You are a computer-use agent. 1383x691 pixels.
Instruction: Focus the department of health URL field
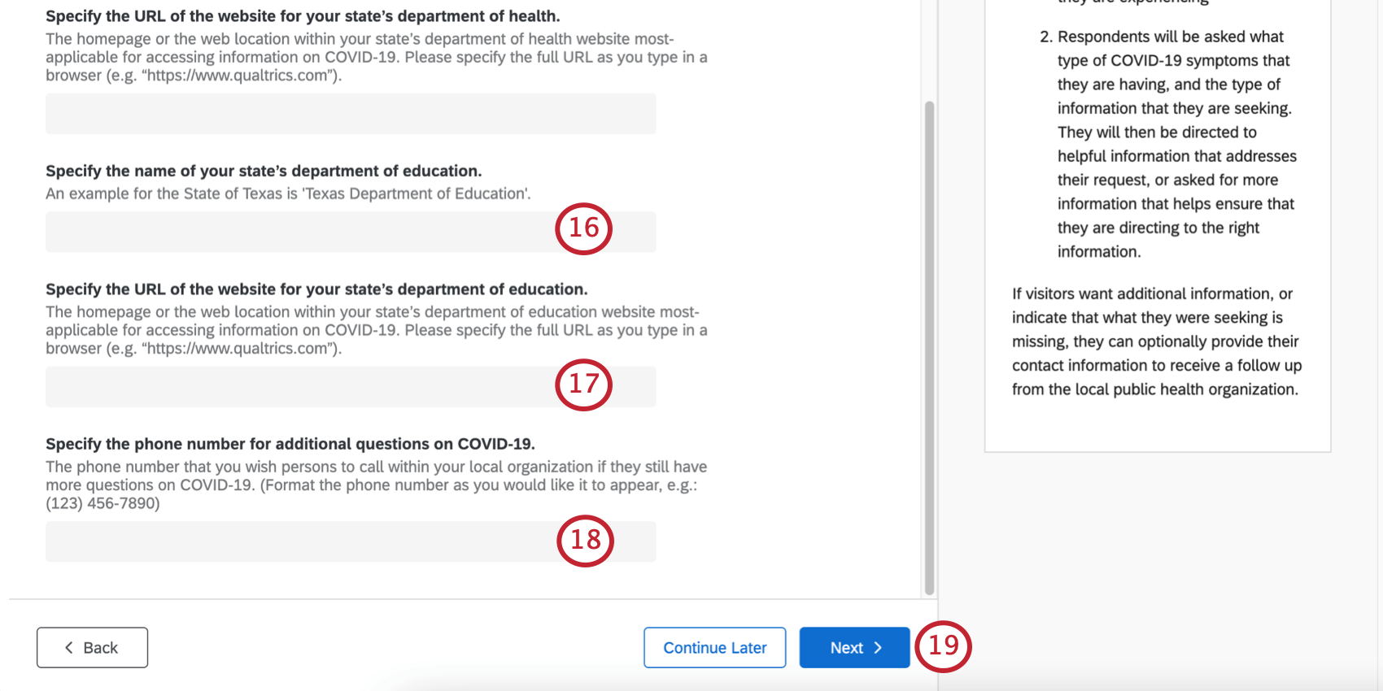[350, 114]
